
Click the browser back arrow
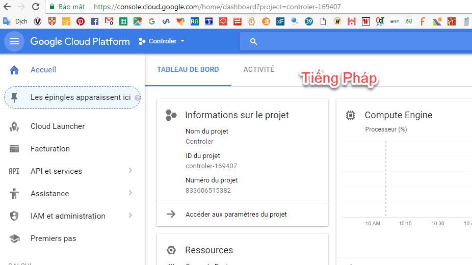click(x=7, y=7)
